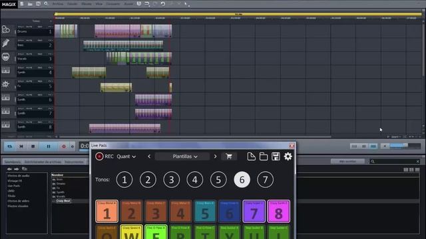The image size is (426, 239).
Task: Open a Live Pads template folder
Action: coord(264,157)
